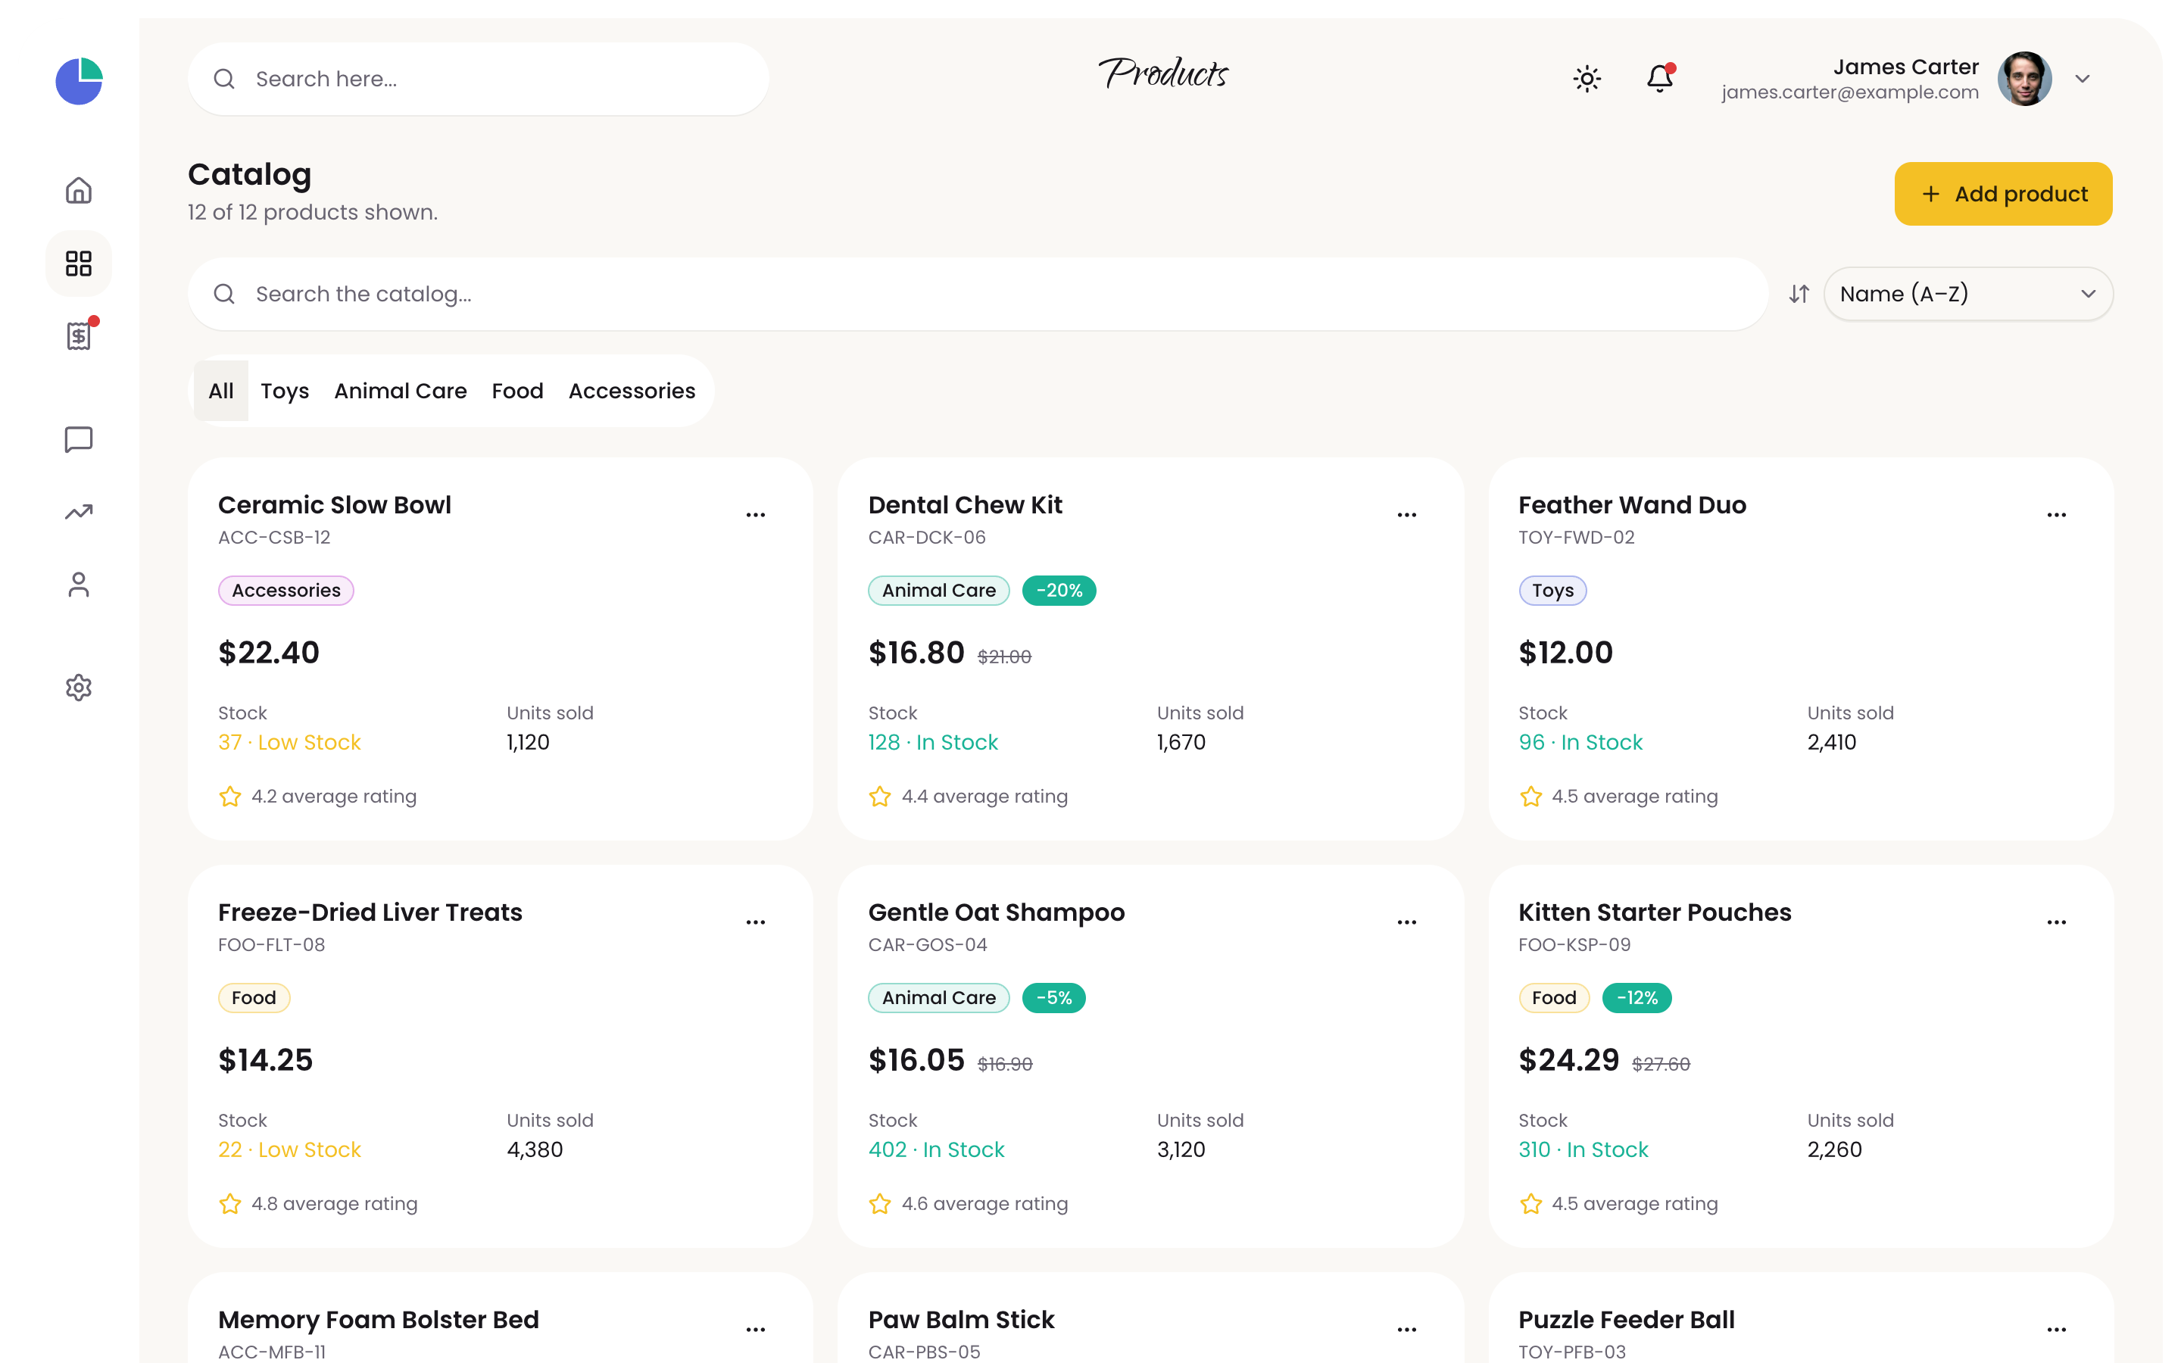Open the Dental Chew Kit options menu
2181x1363 pixels.
click(1406, 515)
